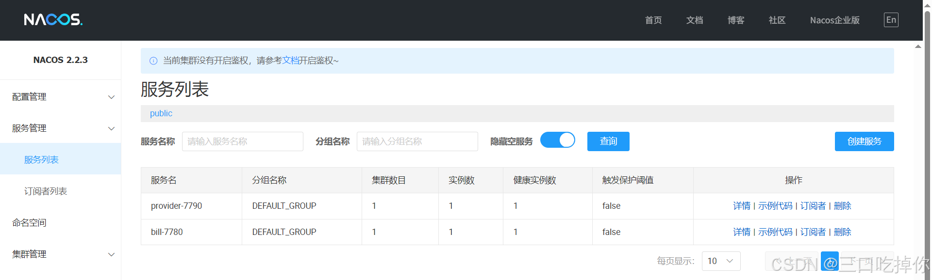Image resolution: width=932 pixels, height=280 pixels.
Task: Focus the 分组名称 input field
Action: pyautogui.click(x=417, y=141)
